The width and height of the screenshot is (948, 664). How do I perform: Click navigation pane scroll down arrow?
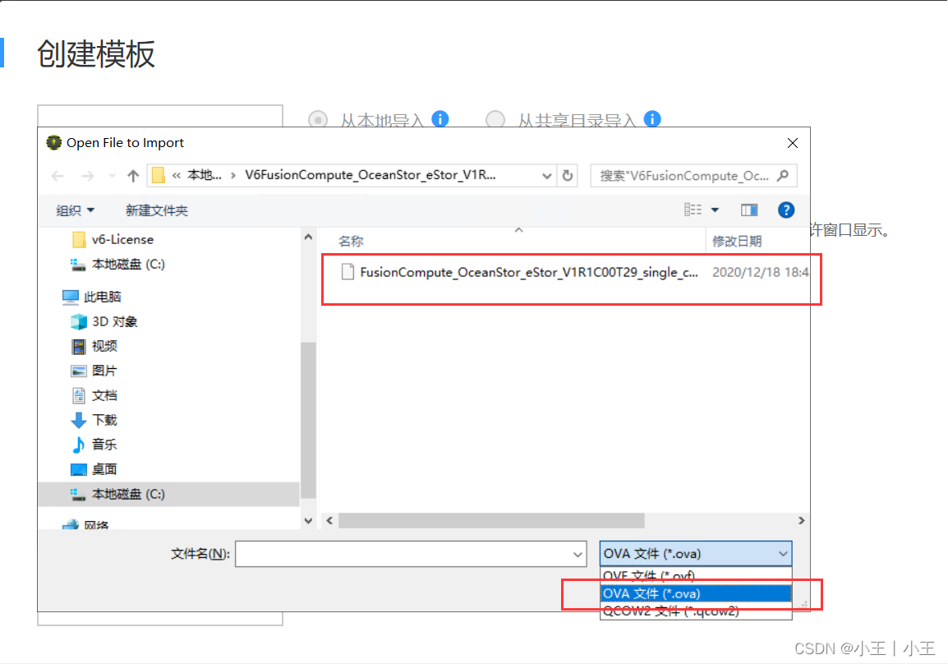coord(308,521)
